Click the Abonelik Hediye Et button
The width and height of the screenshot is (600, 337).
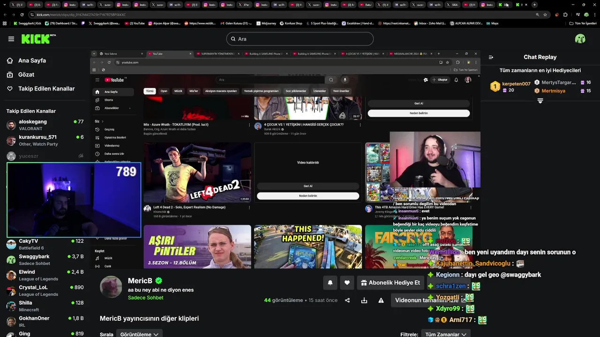tap(390, 283)
